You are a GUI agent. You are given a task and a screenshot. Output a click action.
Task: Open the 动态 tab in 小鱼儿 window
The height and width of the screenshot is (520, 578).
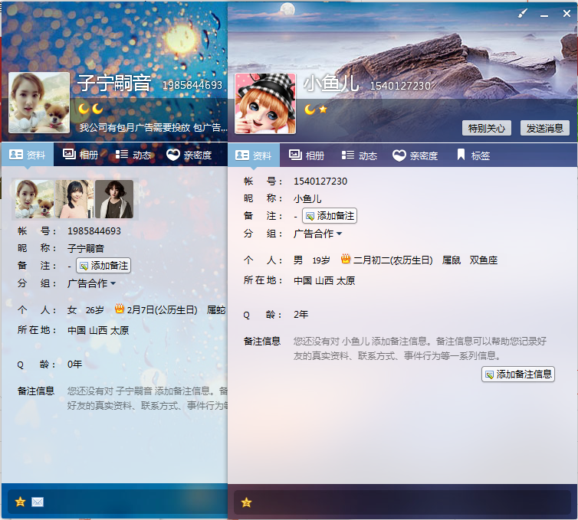(359, 155)
